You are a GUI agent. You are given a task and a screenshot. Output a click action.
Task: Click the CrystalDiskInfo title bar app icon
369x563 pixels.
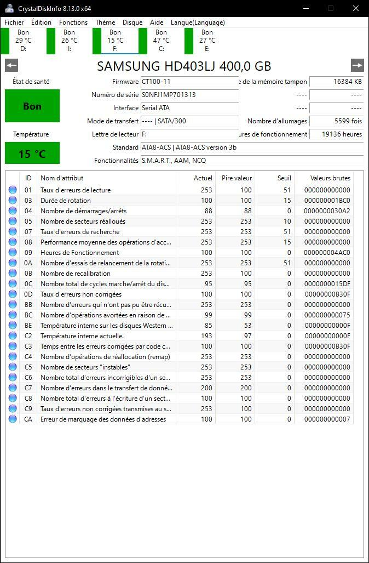click(x=9, y=8)
